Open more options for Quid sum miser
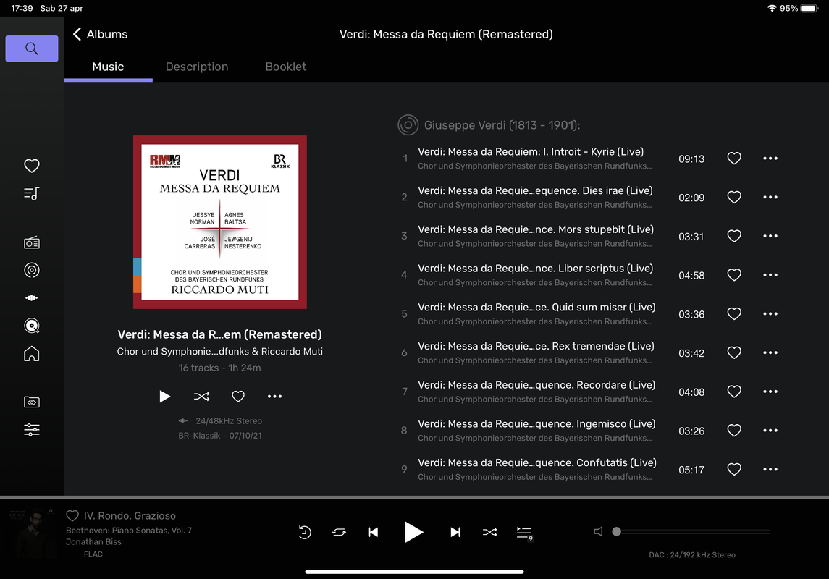The height and width of the screenshot is (579, 829). coord(770,314)
